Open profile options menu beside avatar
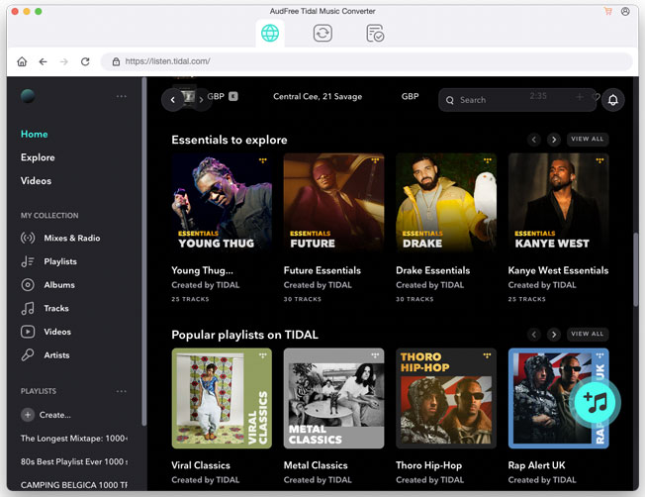The image size is (645, 497). click(x=122, y=96)
